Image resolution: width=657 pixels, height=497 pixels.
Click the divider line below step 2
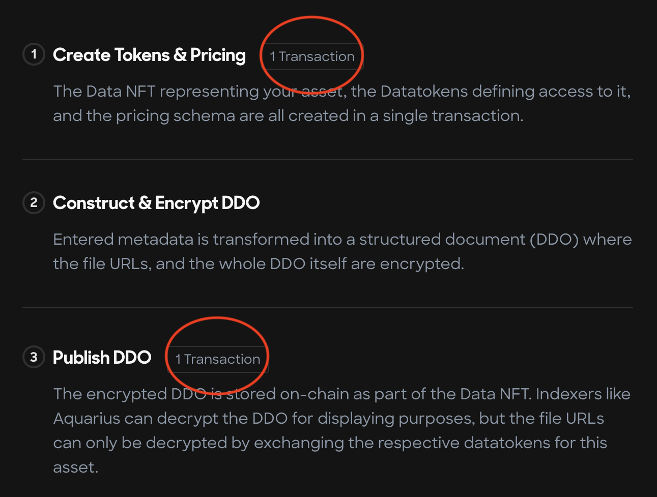pyautogui.click(x=328, y=307)
